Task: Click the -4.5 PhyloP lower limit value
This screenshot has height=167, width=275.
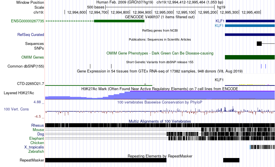Action: pos(38,117)
